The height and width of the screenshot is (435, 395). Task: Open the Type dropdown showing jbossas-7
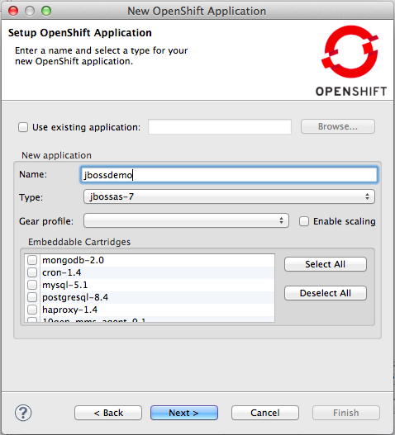[229, 196]
